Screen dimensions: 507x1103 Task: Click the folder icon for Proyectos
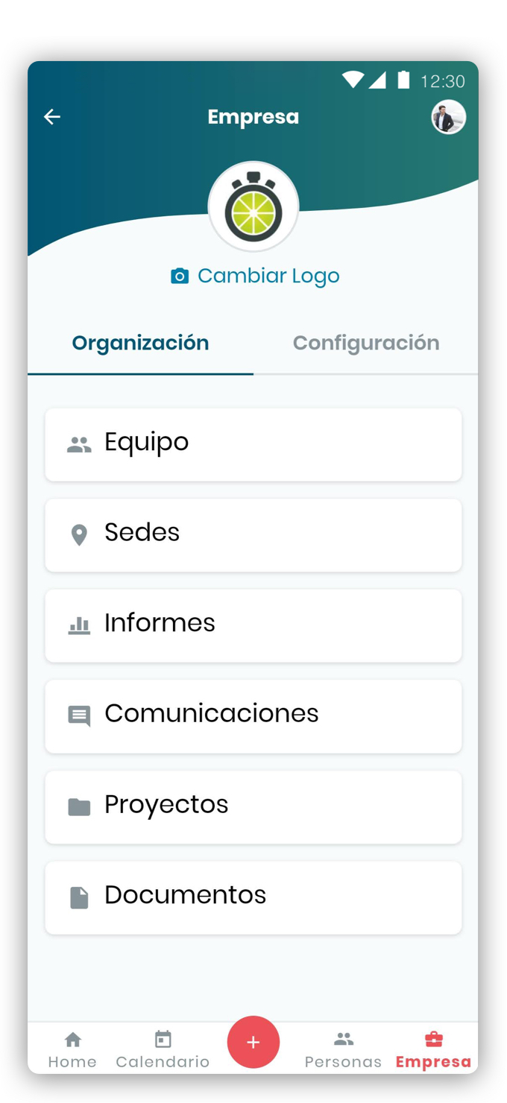pos(79,806)
